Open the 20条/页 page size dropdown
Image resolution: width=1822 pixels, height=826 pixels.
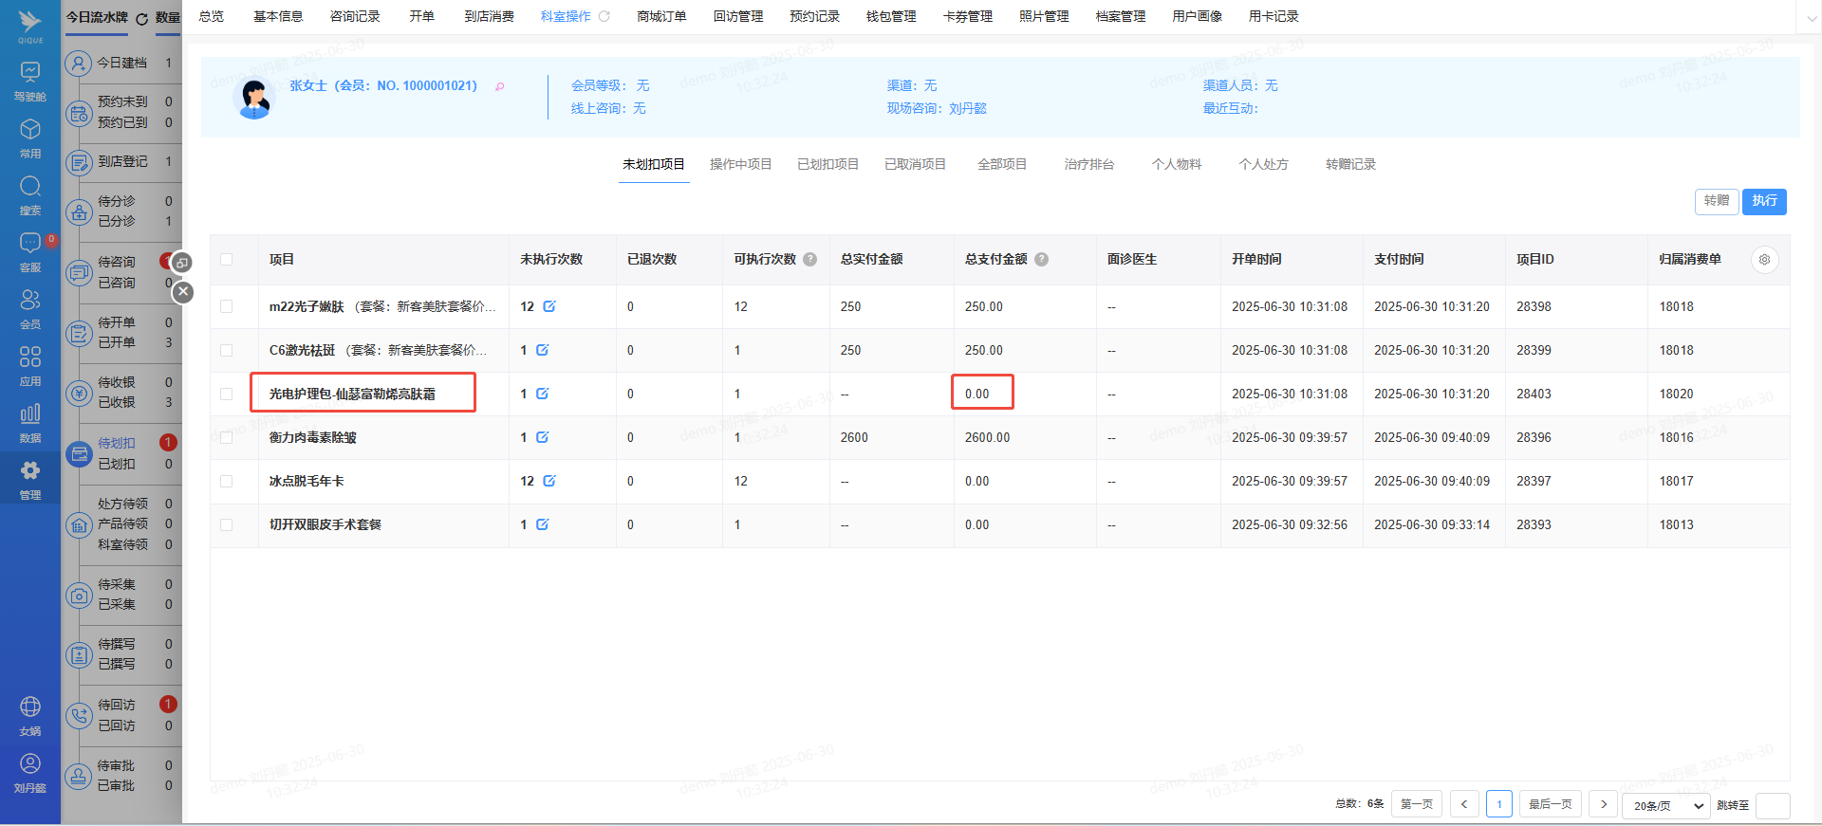click(1667, 805)
